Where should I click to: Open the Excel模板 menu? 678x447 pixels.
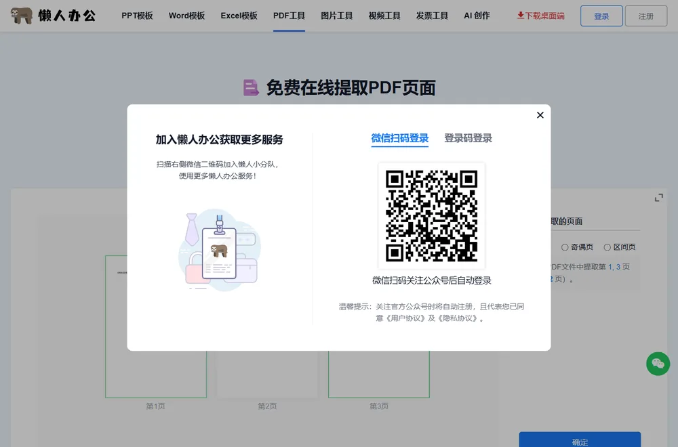pyautogui.click(x=239, y=16)
